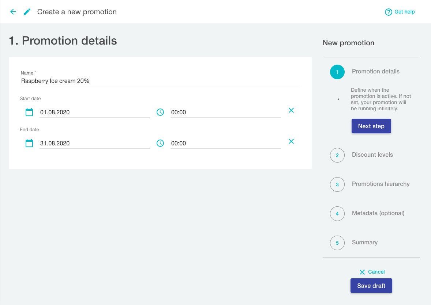
Task: Click the 'Create a new promotion' title
Action: point(77,12)
